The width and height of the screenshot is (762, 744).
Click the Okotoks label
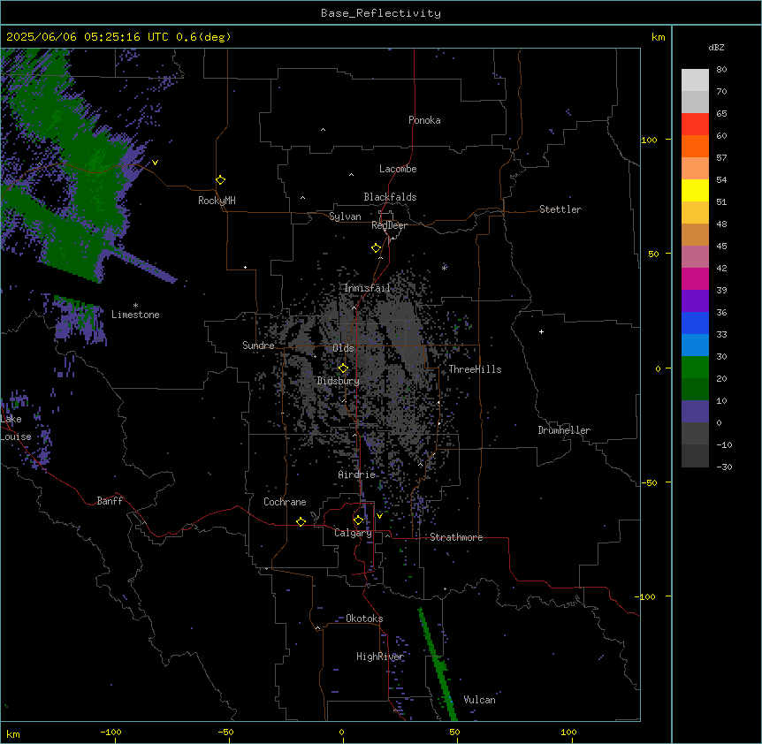pos(364,619)
